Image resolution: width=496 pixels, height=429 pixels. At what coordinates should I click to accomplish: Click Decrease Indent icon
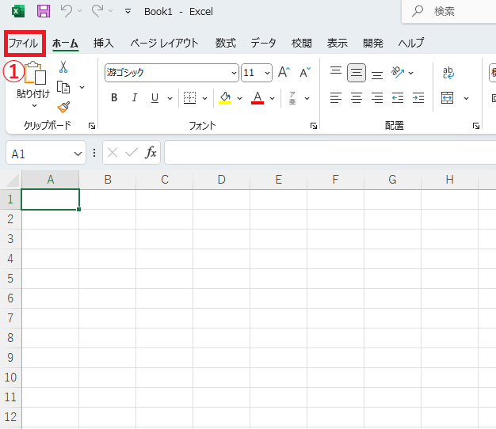pos(398,98)
